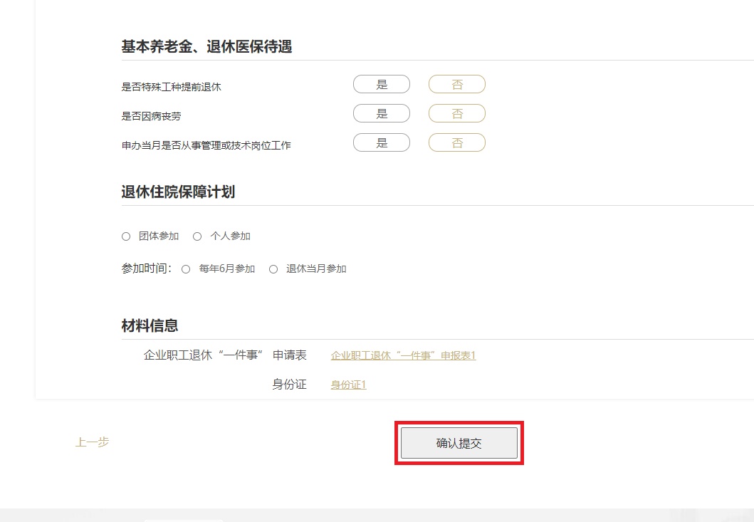754x522 pixels.
Task: Click the 材料信息 section heading
Action: [150, 326]
